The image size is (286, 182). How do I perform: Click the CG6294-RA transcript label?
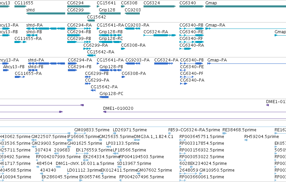(x=79, y=25)
